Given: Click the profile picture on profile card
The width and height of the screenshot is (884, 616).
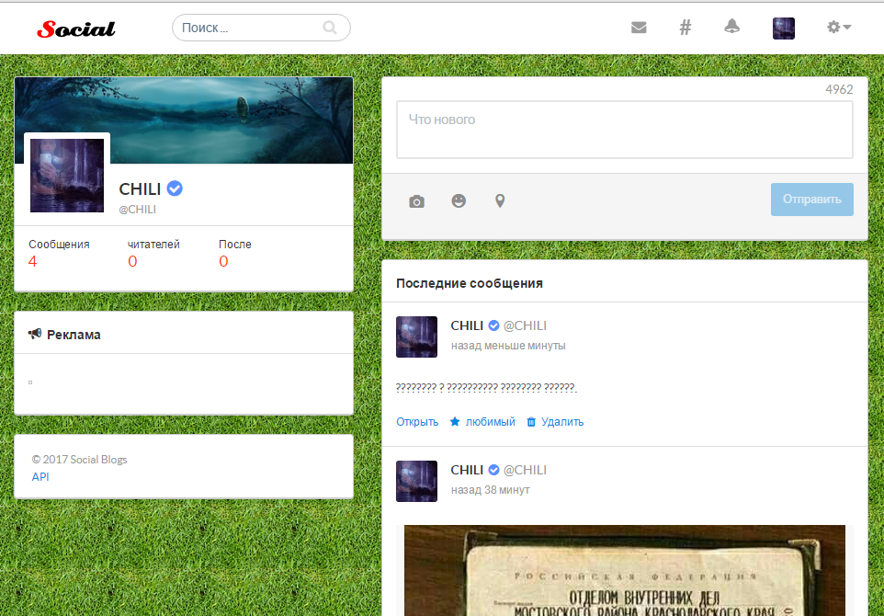Looking at the screenshot, I should 67,176.
